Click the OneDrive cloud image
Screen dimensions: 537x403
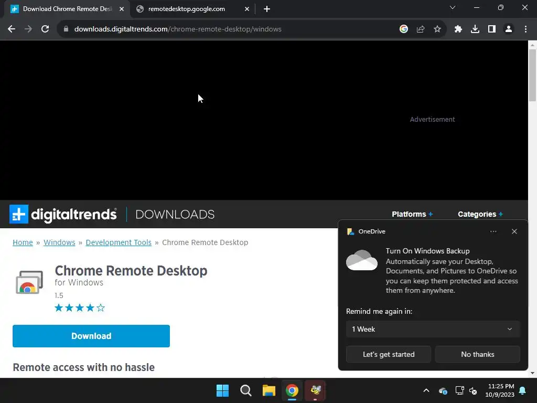click(x=362, y=260)
